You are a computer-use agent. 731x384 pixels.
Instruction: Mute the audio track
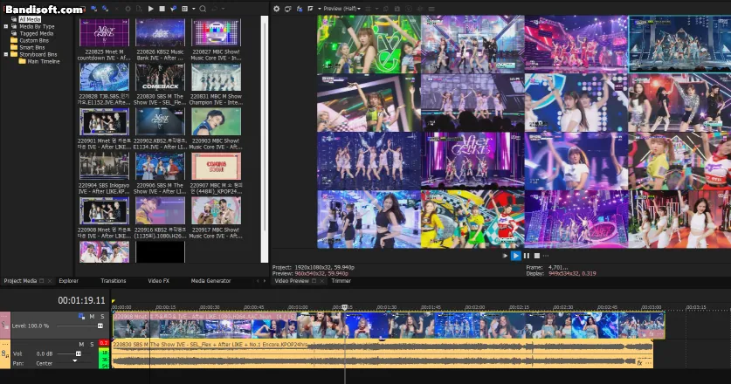(81, 344)
